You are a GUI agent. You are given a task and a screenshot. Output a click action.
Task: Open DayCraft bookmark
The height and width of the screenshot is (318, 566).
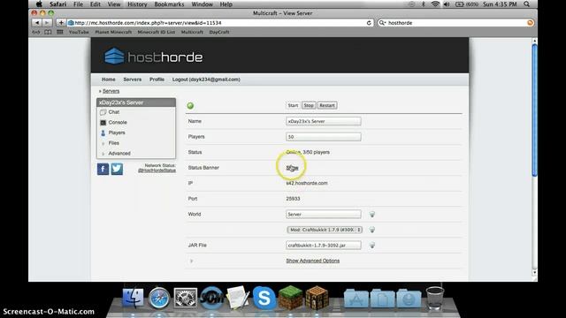pos(219,32)
